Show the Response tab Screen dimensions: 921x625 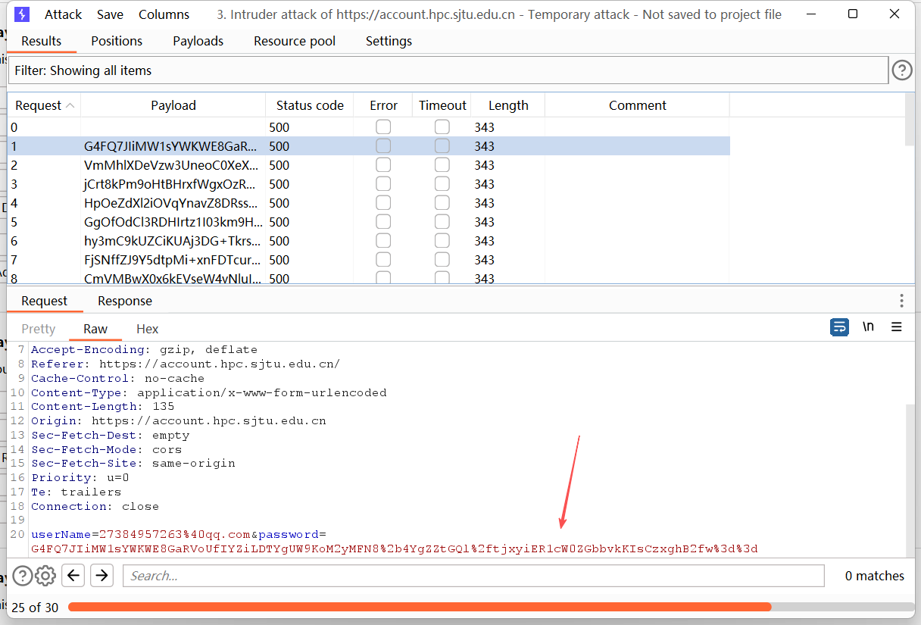(125, 301)
